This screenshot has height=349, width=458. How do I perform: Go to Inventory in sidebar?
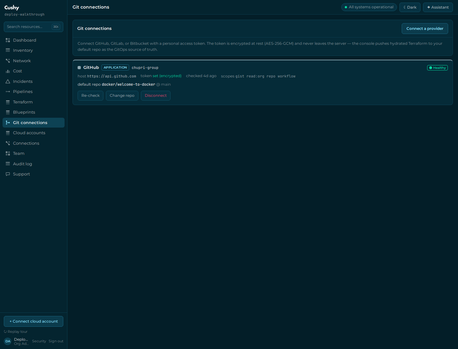[34, 50]
